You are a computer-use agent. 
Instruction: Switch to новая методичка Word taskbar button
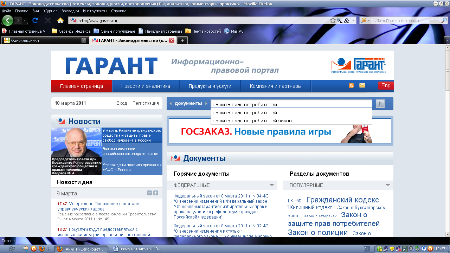[x=137, y=249]
